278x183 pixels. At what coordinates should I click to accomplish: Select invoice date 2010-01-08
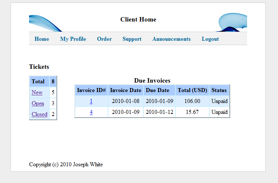126,101
